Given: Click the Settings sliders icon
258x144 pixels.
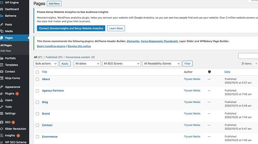Looking at the screenshot, I should coord(2,113).
